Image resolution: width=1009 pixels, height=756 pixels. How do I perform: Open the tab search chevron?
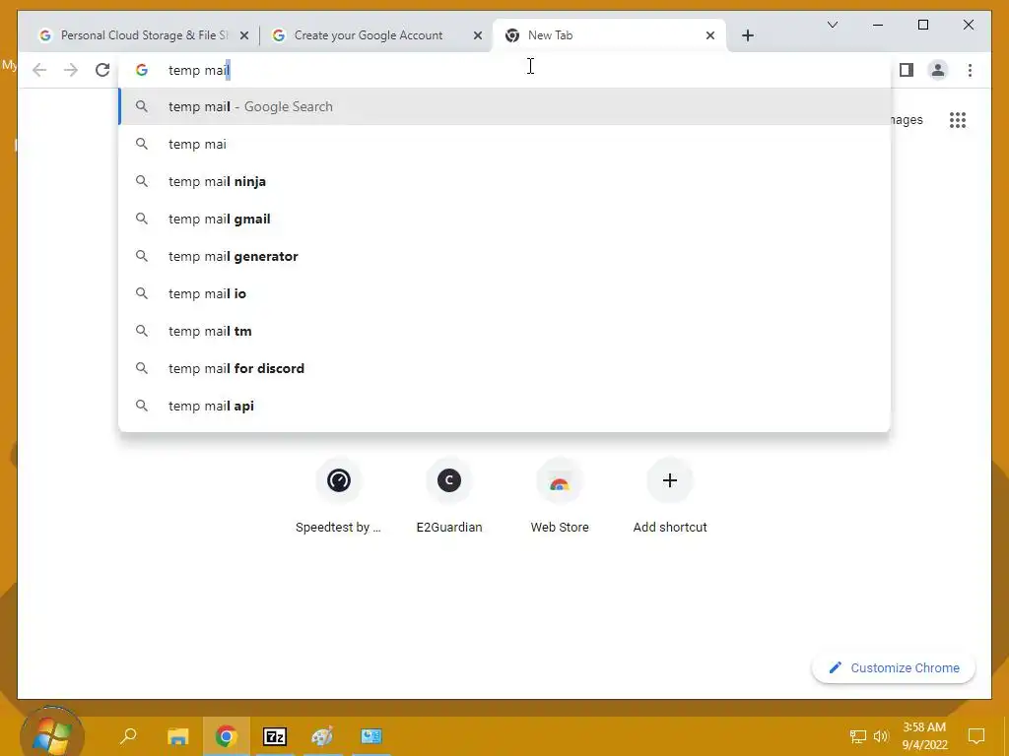coord(832,25)
